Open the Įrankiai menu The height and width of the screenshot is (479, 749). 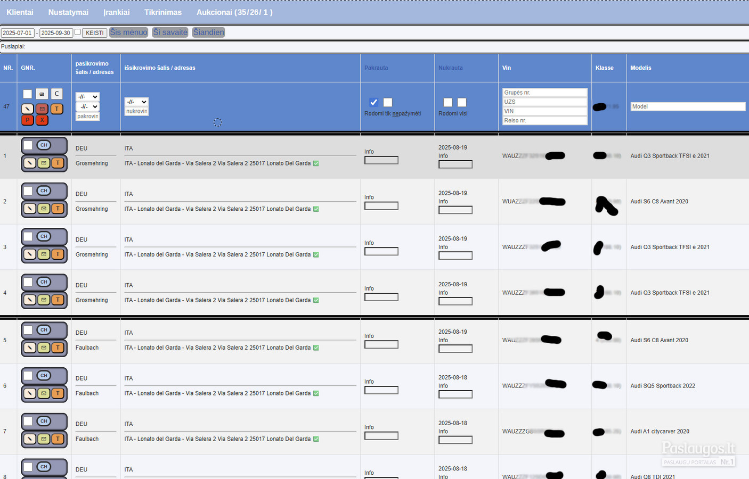pos(117,12)
